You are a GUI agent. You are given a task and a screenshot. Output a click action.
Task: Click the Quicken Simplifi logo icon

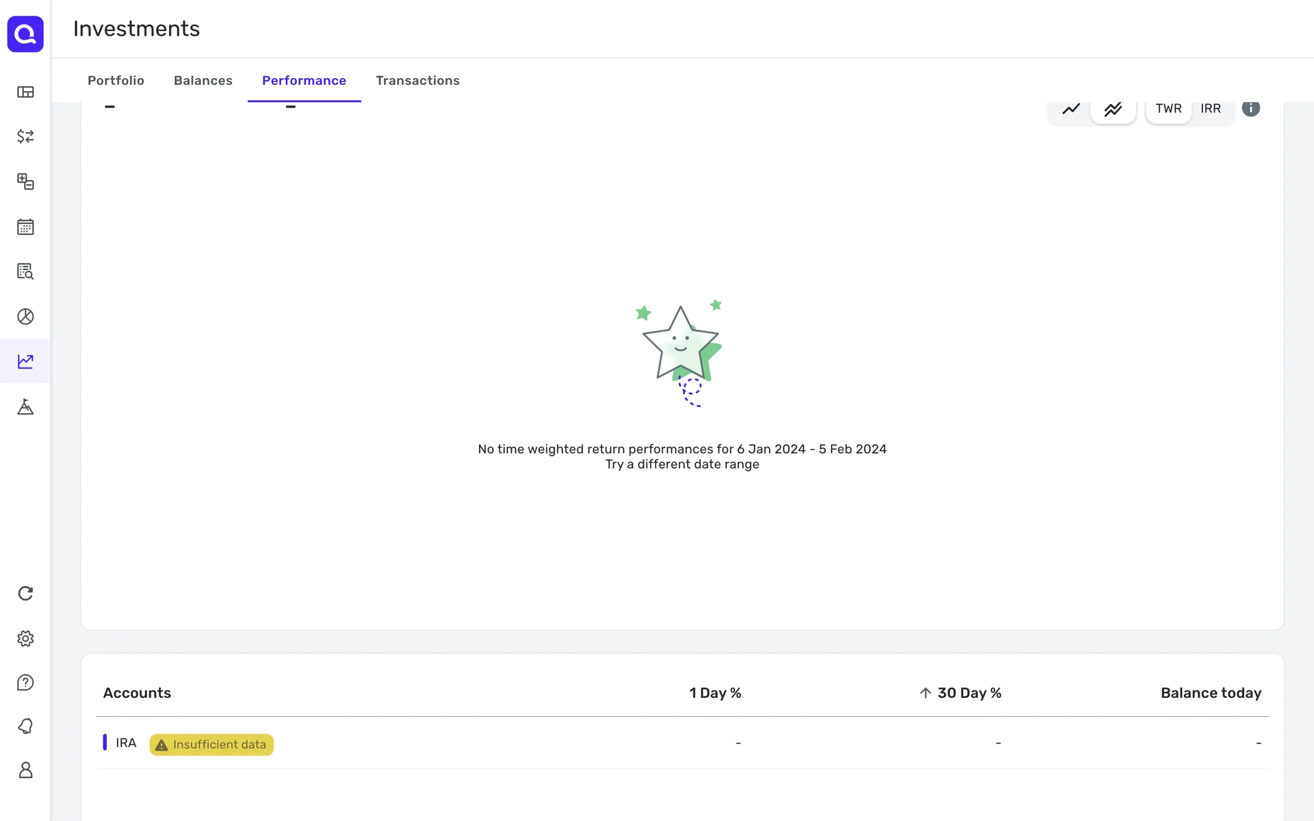25,34
